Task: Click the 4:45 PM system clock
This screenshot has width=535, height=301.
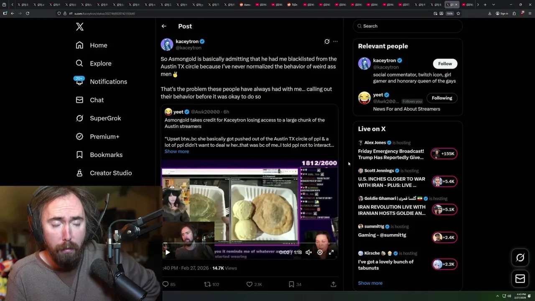Action: point(521,296)
